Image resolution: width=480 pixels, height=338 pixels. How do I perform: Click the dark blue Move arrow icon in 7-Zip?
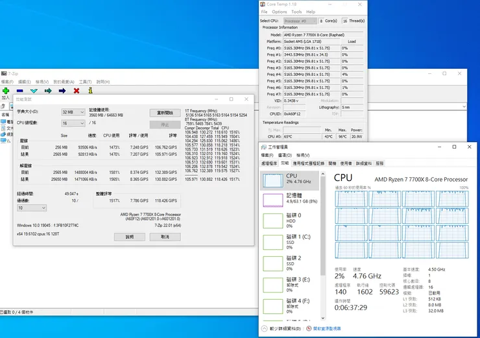click(62, 91)
